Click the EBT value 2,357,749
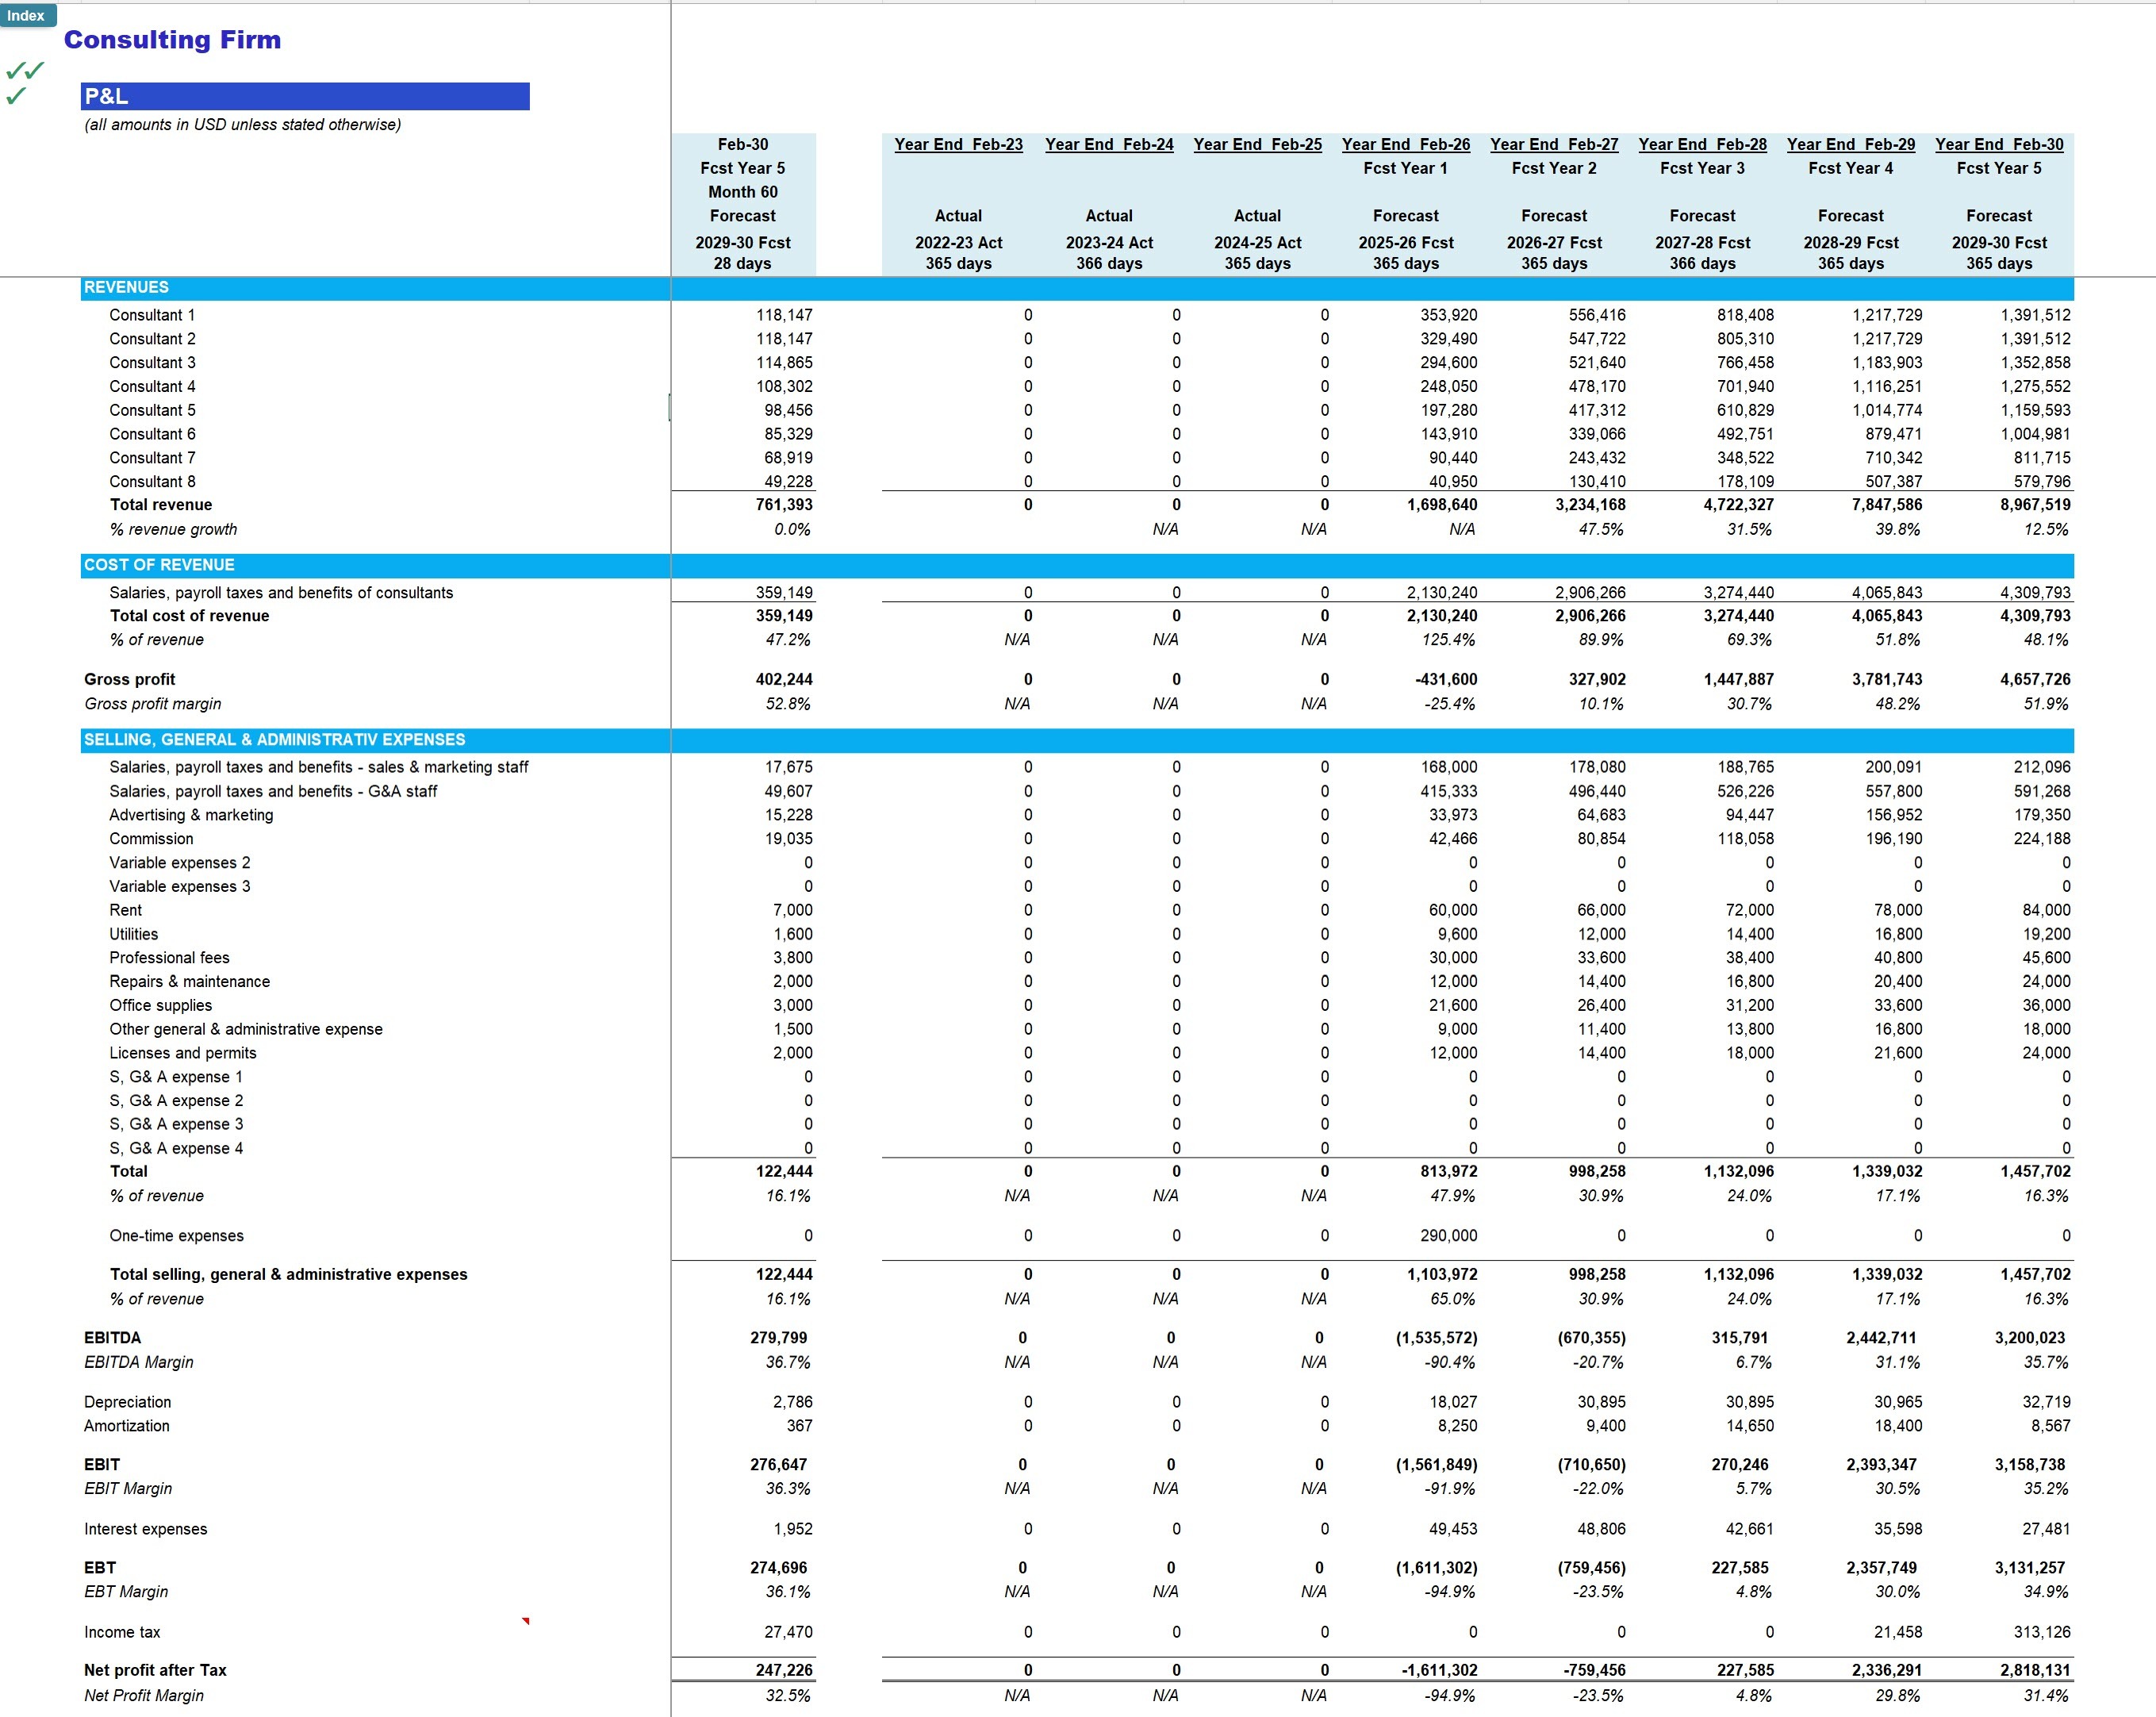The height and width of the screenshot is (1717, 2156). coord(1881,1568)
